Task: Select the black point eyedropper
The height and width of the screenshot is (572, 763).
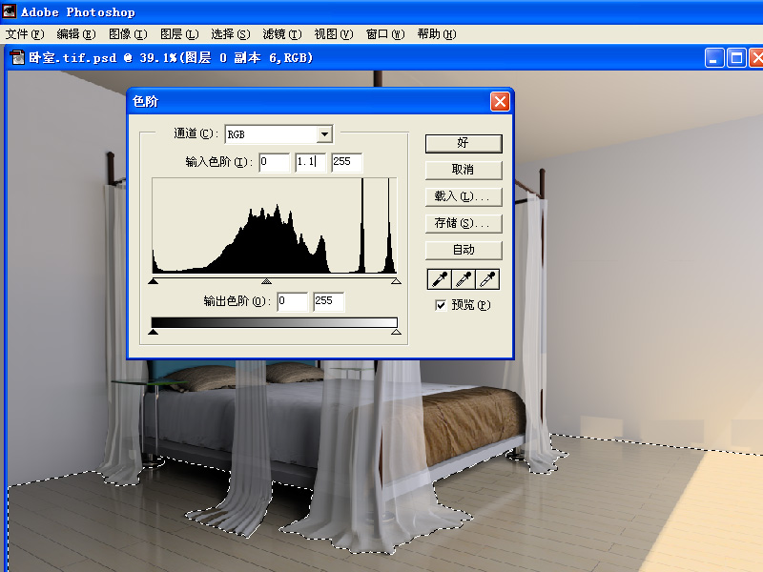Action: click(x=439, y=279)
